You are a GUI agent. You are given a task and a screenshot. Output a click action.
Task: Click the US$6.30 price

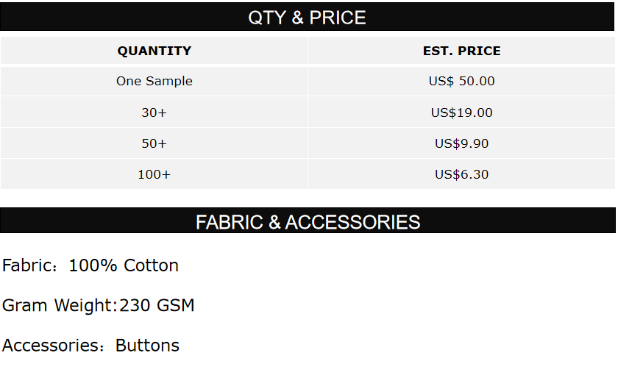tap(461, 175)
